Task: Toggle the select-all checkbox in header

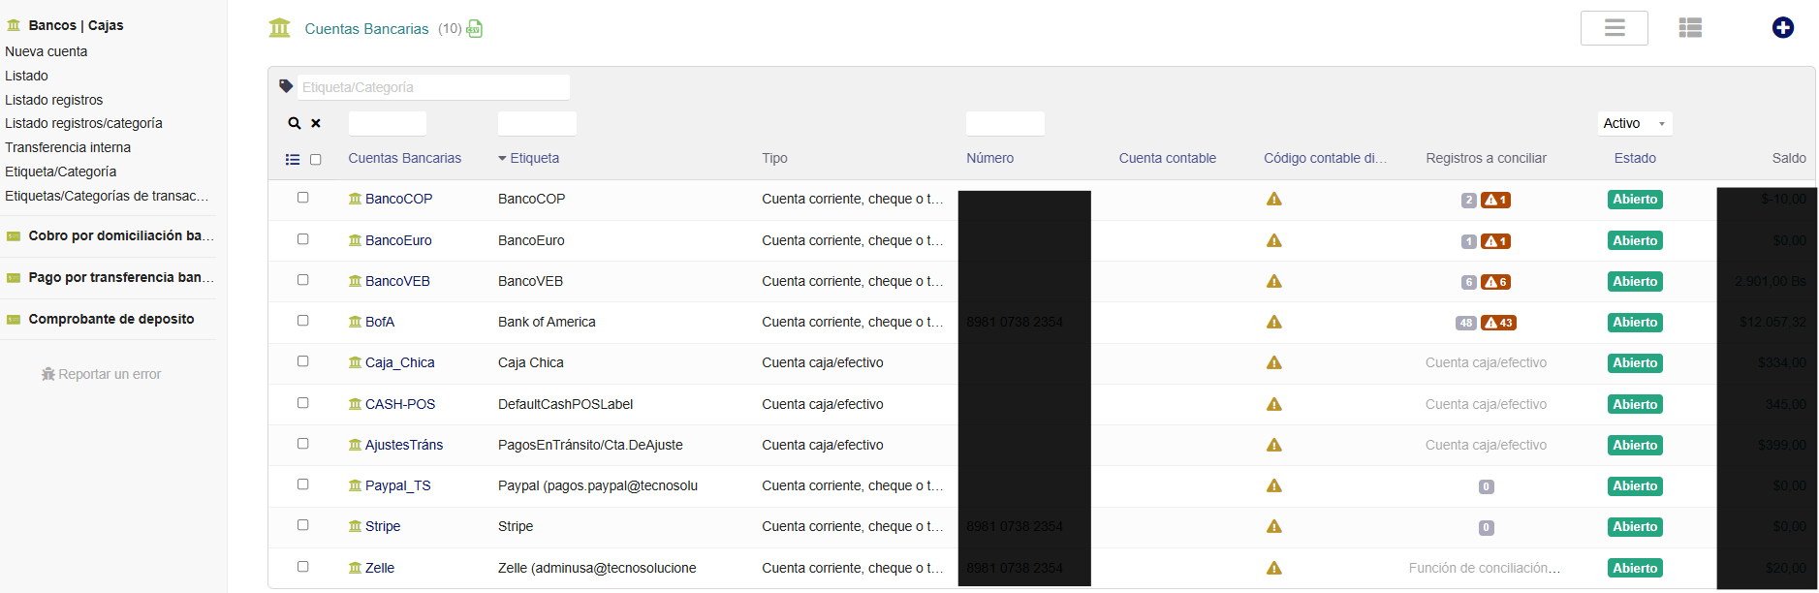Action: point(316,159)
